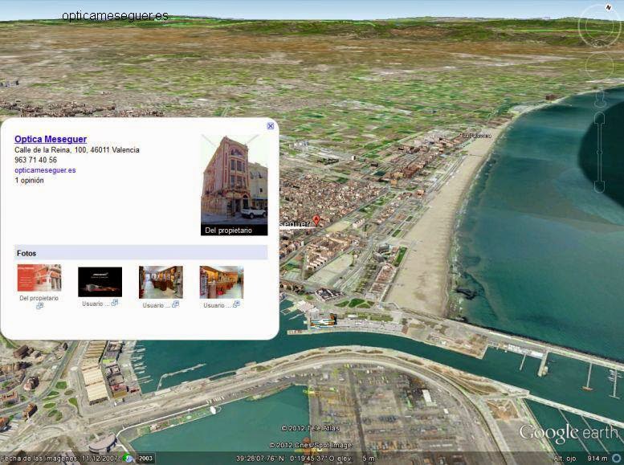
Task: Click the North 'N' compass indicator
Action: [609, 7]
